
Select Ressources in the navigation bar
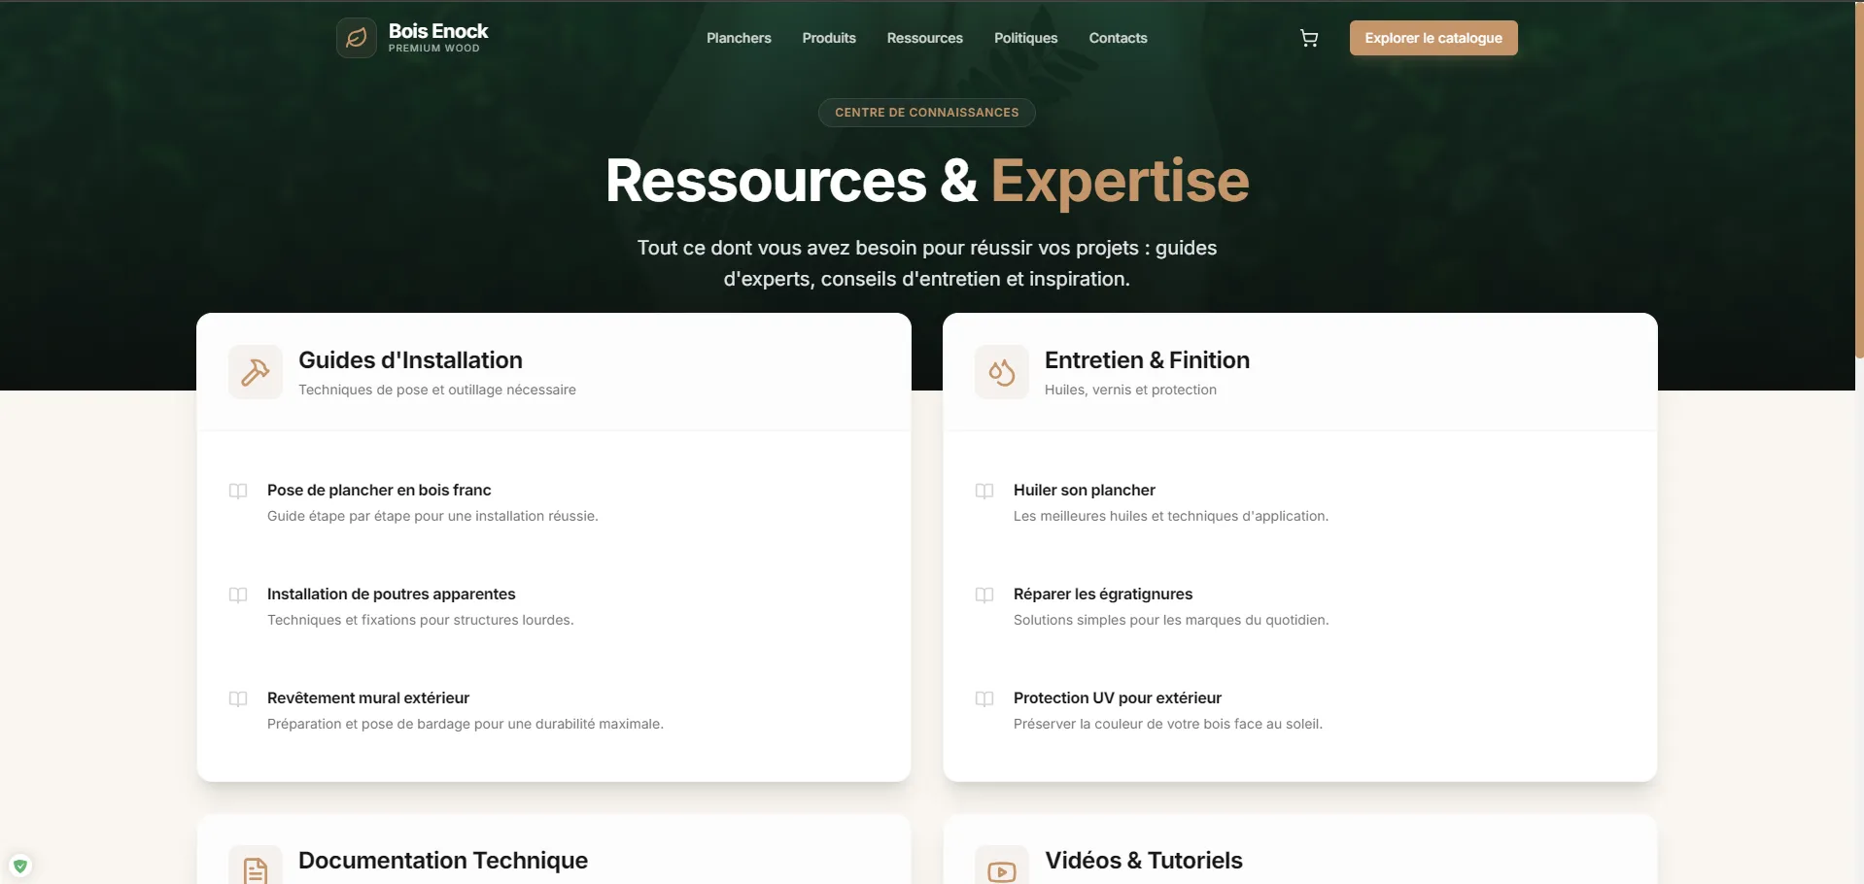[924, 38]
